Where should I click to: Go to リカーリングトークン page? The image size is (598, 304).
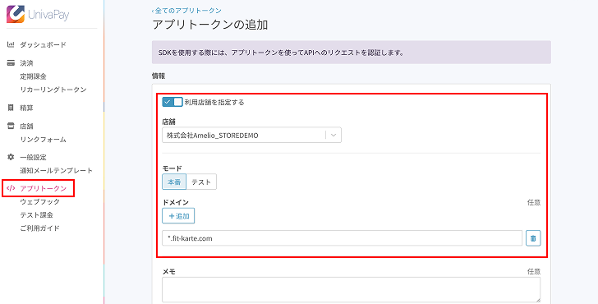[53, 90]
